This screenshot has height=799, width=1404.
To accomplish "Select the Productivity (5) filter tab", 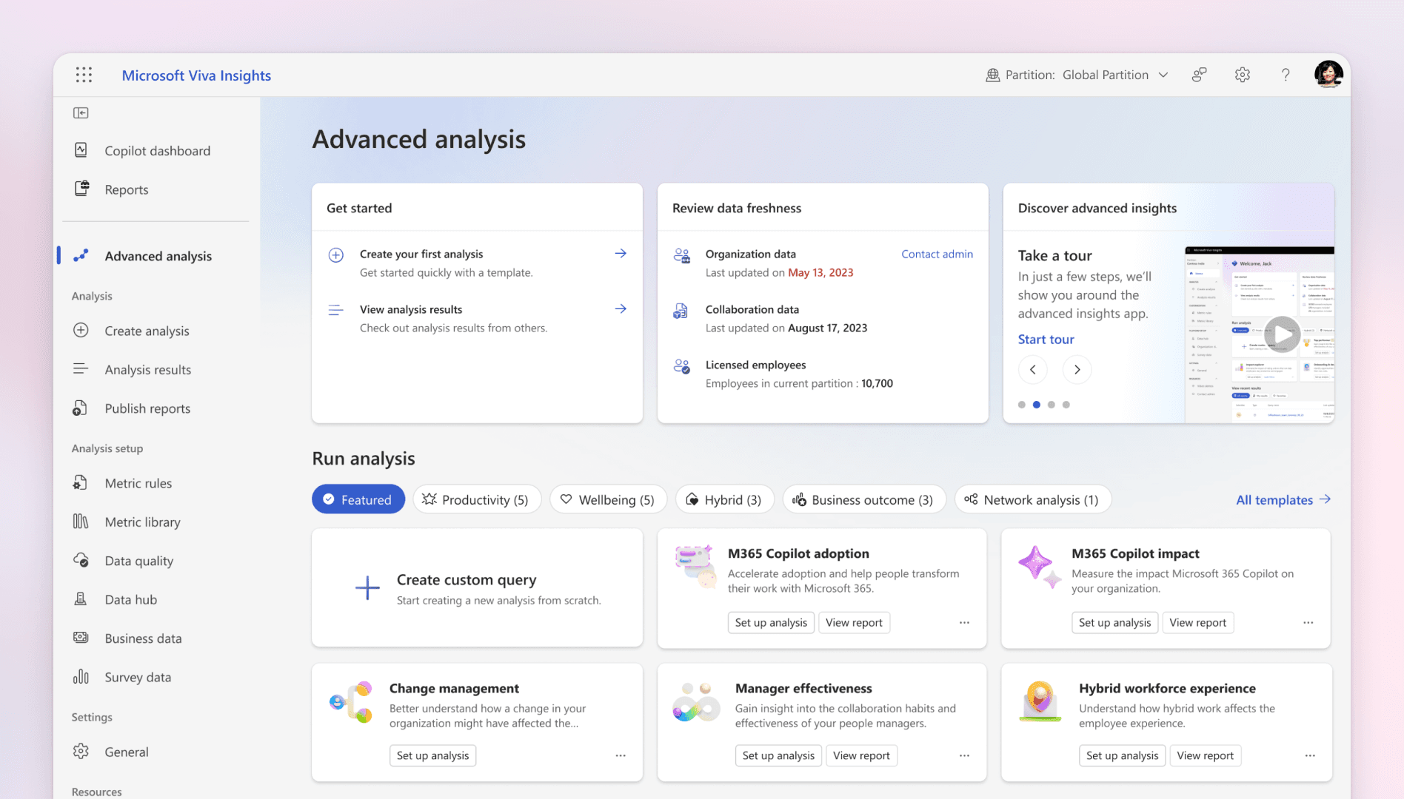I will coord(477,499).
